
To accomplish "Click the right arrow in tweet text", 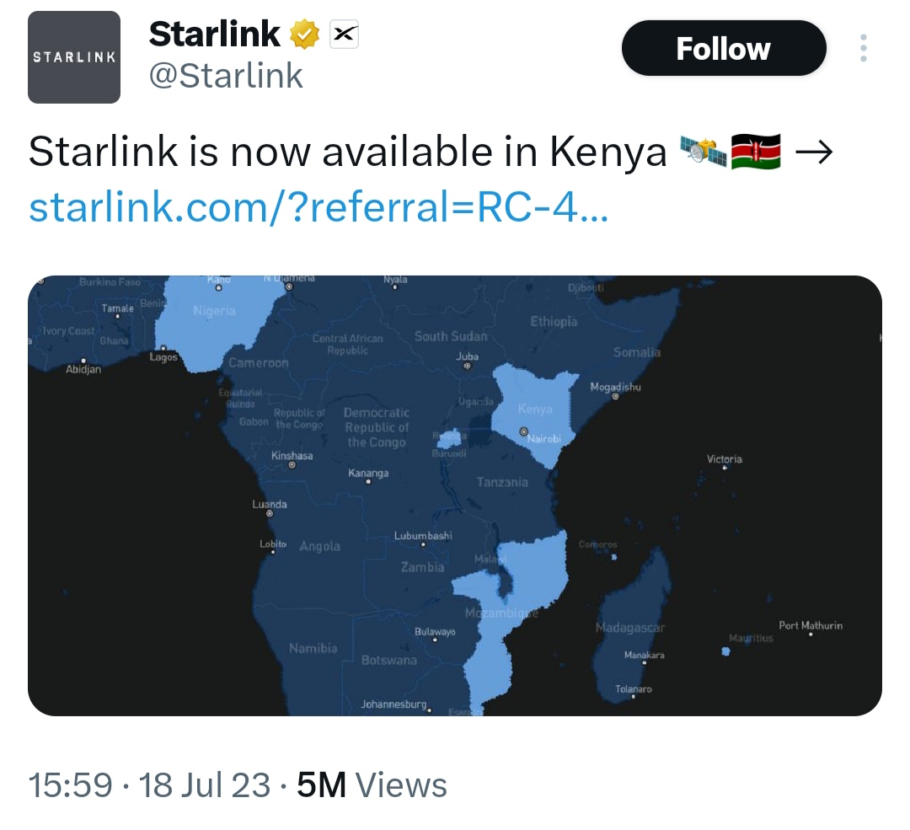I will tap(814, 153).
